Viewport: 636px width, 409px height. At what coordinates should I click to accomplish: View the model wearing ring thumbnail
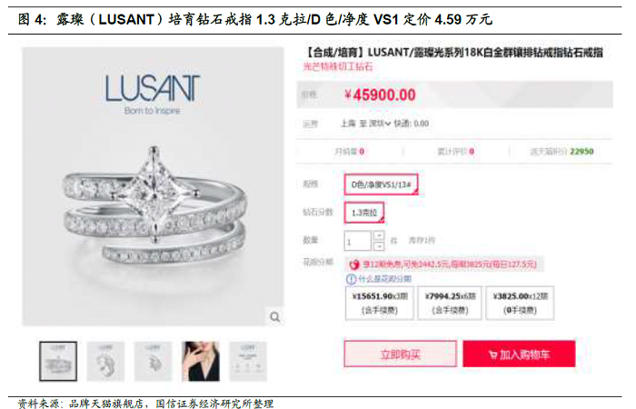[x=201, y=361]
